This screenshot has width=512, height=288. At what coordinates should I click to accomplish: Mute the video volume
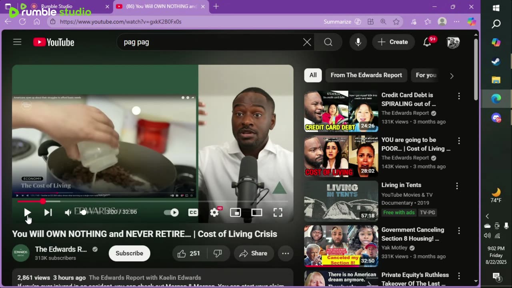(x=68, y=212)
